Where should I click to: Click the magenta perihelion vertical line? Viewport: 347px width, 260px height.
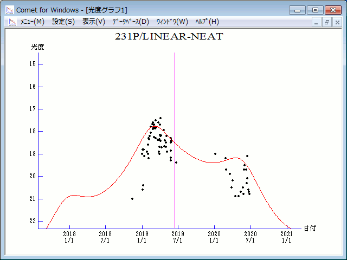[x=175, y=140]
